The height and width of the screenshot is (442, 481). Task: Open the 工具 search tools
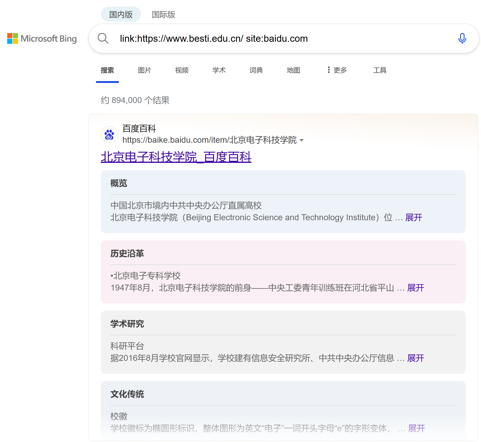tap(380, 70)
